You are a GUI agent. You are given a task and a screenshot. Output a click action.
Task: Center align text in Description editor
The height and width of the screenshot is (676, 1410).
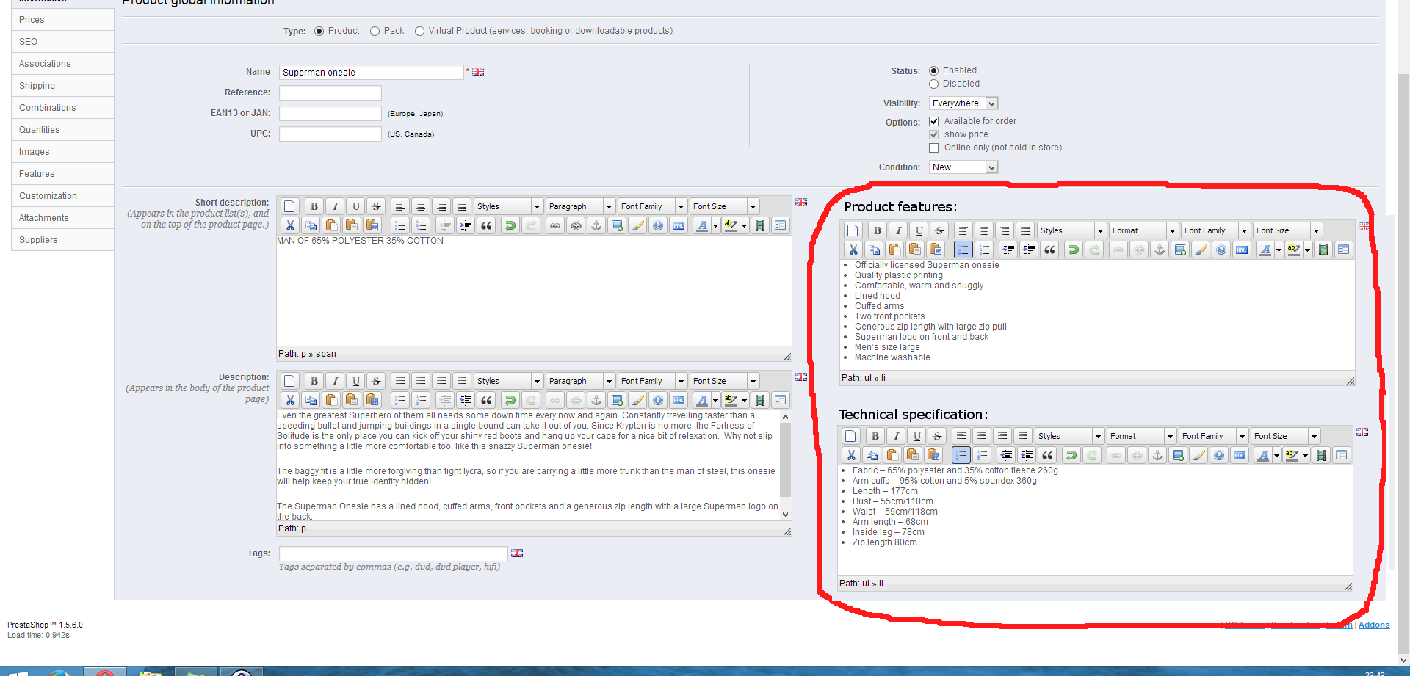click(420, 381)
